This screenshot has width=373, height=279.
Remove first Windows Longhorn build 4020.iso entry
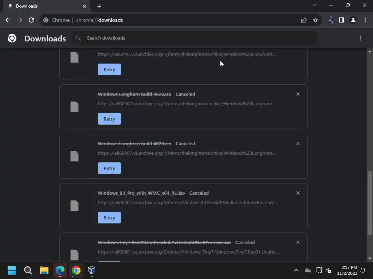pos(298,94)
